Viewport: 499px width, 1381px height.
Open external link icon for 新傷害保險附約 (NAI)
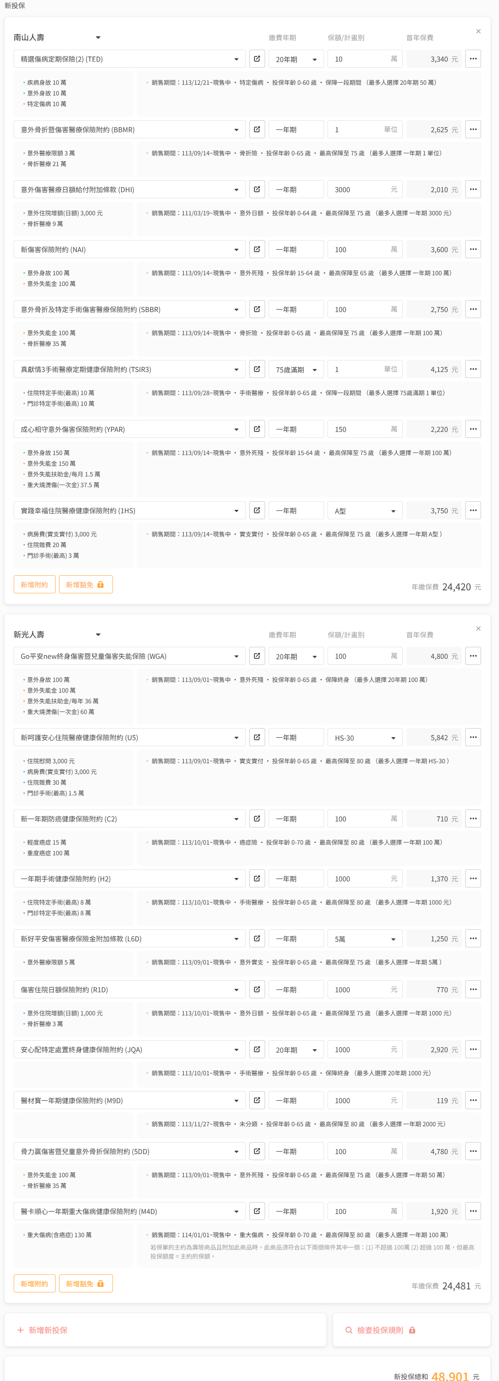point(257,249)
